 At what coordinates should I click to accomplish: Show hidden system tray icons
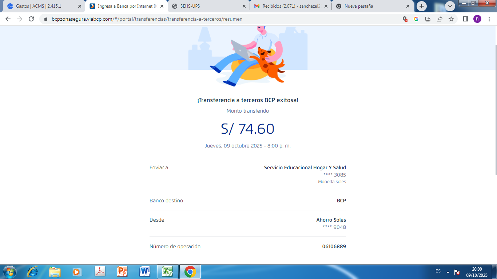pyautogui.click(x=448, y=272)
